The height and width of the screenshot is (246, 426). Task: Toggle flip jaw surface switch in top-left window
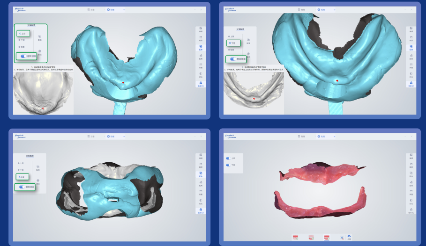click(x=23, y=56)
